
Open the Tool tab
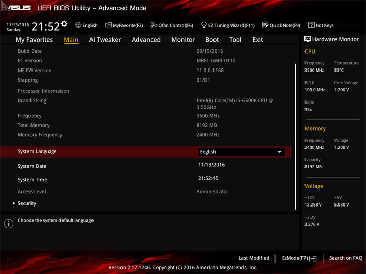(x=235, y=40)
